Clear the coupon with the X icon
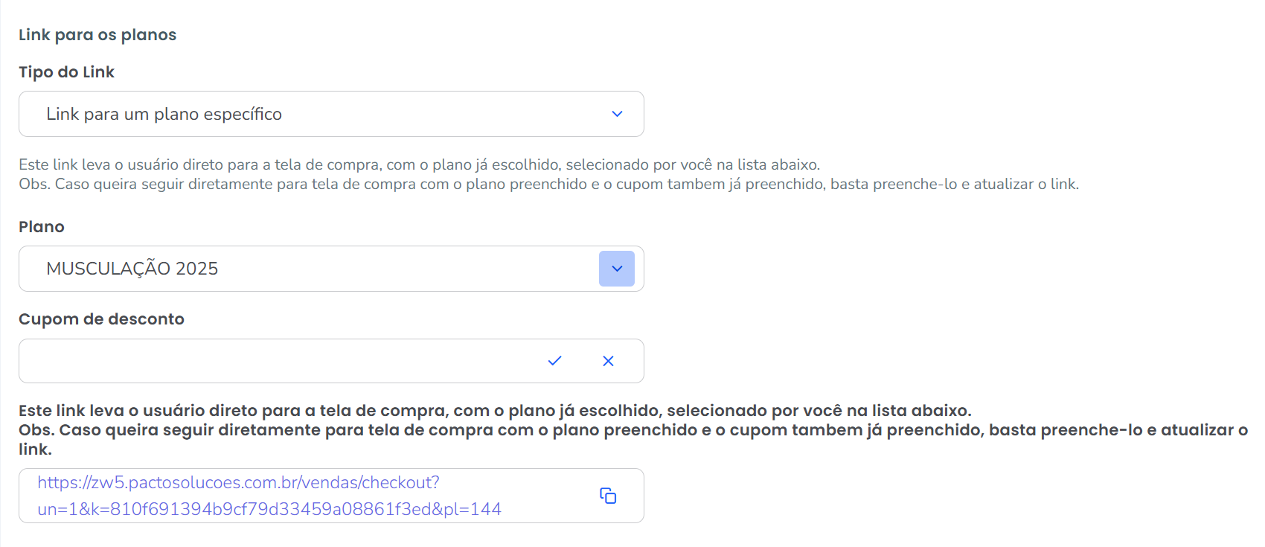 tap(608, 361)
